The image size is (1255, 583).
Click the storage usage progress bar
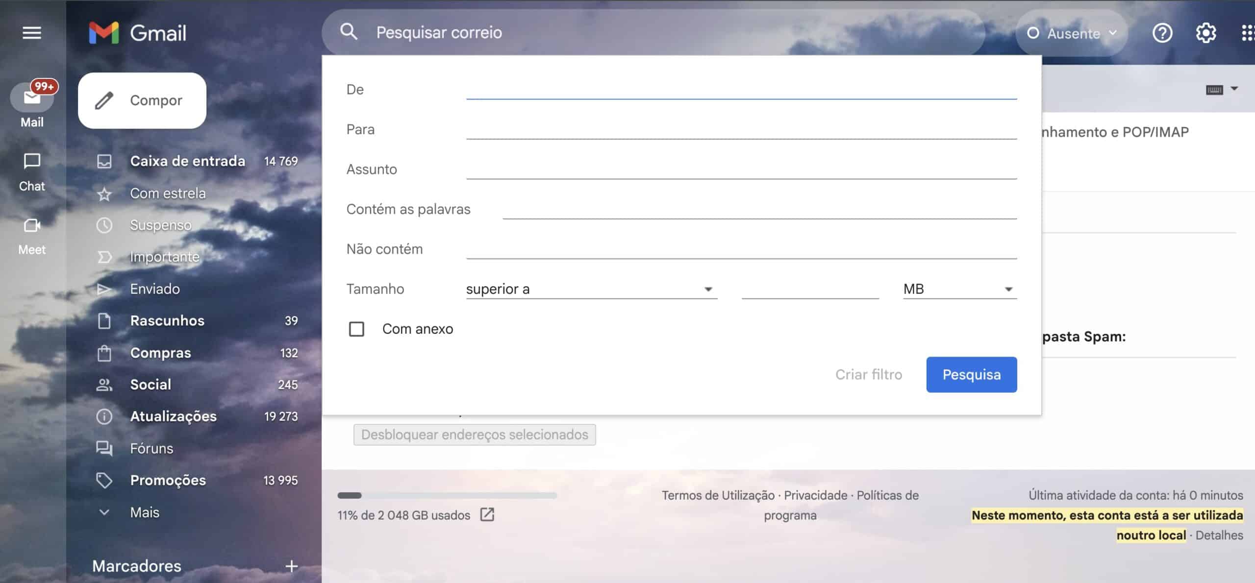click(447, 495)
